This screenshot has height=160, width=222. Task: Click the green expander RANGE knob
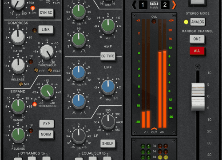[18, 107]
